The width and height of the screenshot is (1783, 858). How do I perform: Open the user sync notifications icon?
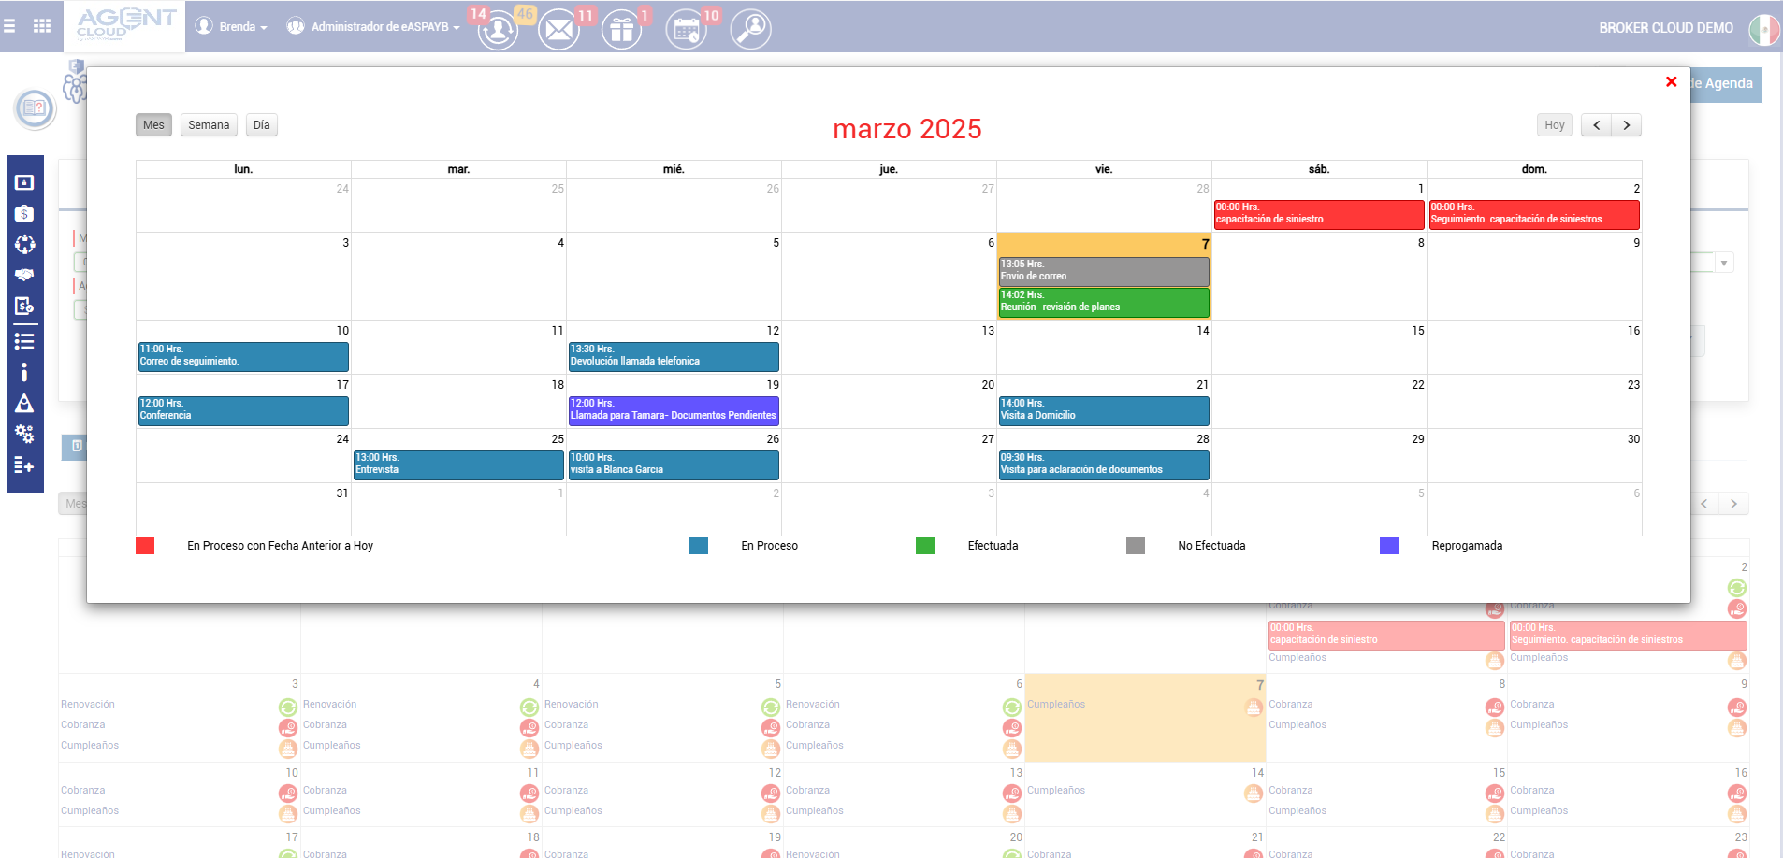tap(499, 29)
